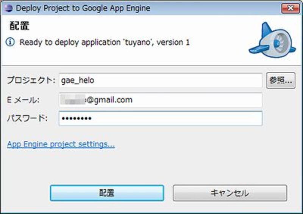Focus the パスワード password field

point(160,119)
